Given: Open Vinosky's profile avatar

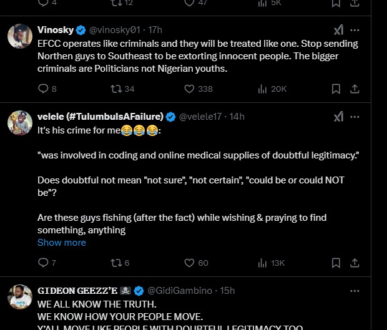Looking at the screenshot, I should pyautogui.click(x=20, y=37).
